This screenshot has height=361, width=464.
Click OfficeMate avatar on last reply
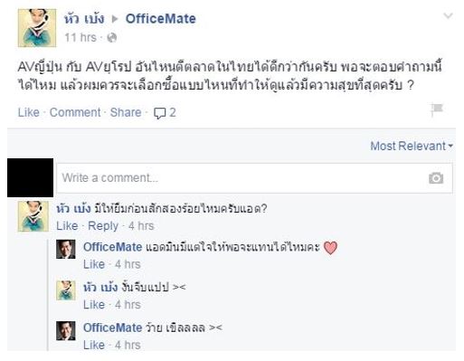tap(66, 330)
